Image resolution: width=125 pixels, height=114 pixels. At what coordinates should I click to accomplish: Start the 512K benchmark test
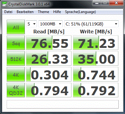pyautogui.click(x=16, y=59)
